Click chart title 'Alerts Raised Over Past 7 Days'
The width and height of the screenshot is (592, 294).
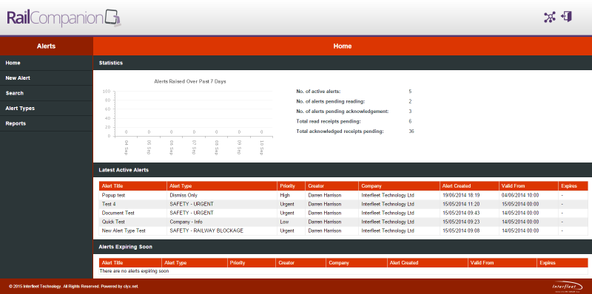(190, 81)
